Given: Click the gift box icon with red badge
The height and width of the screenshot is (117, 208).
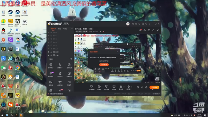Looking at the screenshot, I should [x=140, y=30].
